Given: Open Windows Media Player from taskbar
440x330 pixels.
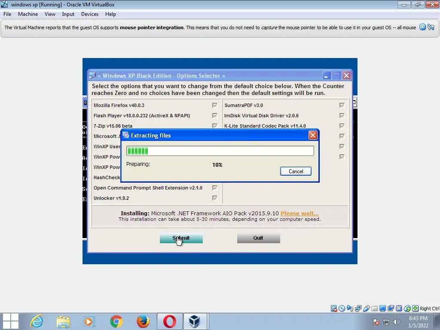Looking at the screenshot, I should pos(89,321).
